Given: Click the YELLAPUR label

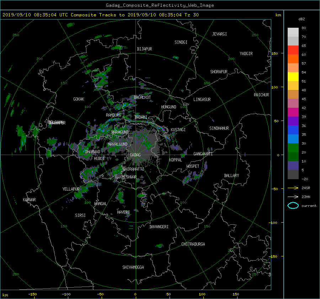Looking at the screenshot, I should tap(71, 189).
